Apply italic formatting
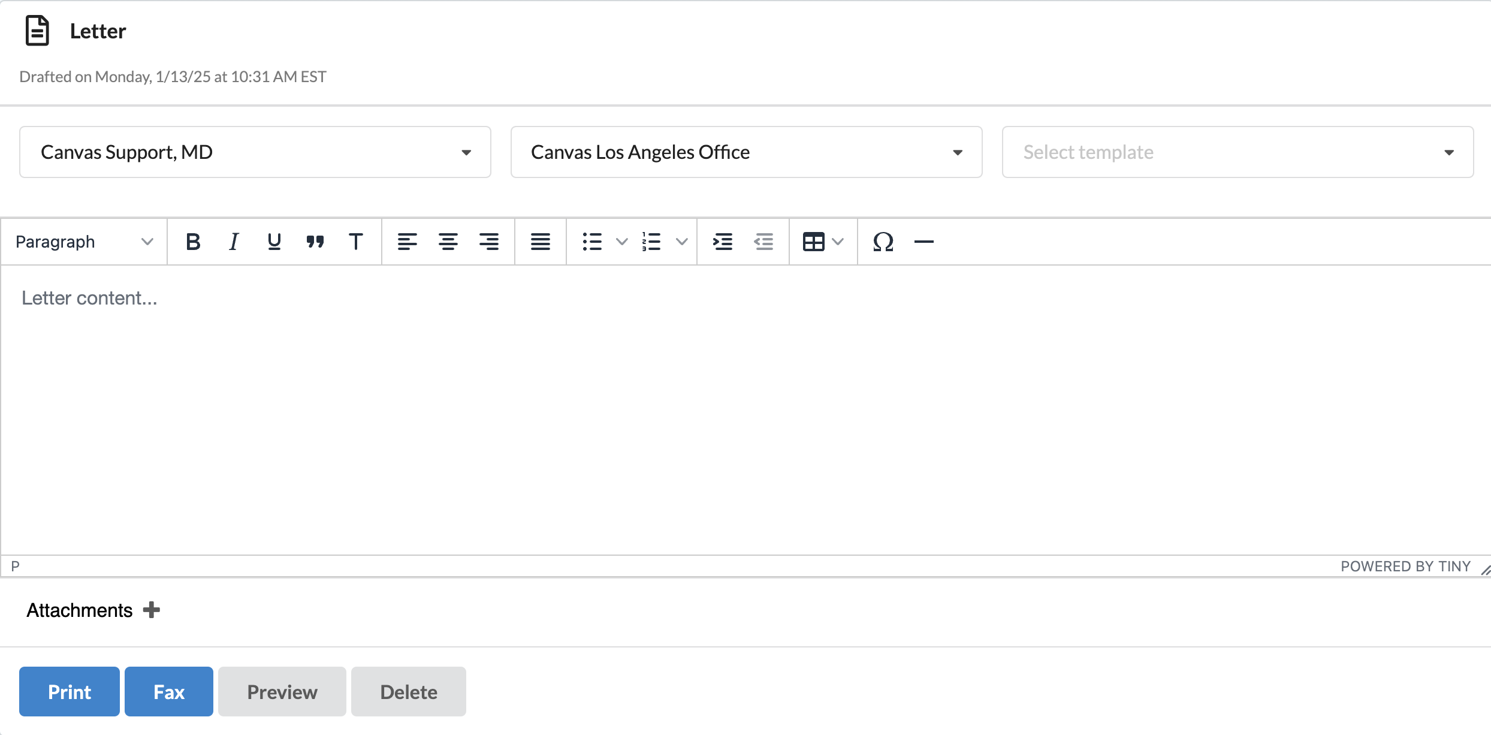The image size is (1491, 735). [234, 242]
